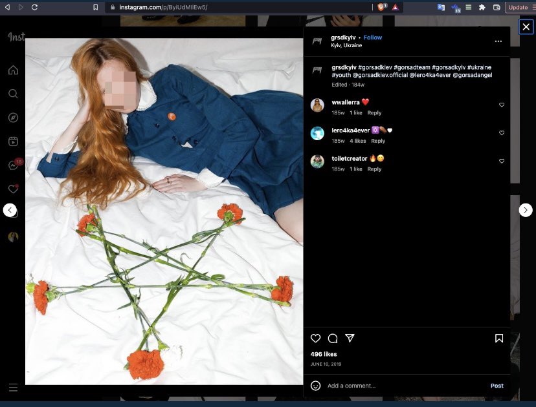Open the Kyiv, Ukraine location
This screenshot has height=407, width=536.
346,45
